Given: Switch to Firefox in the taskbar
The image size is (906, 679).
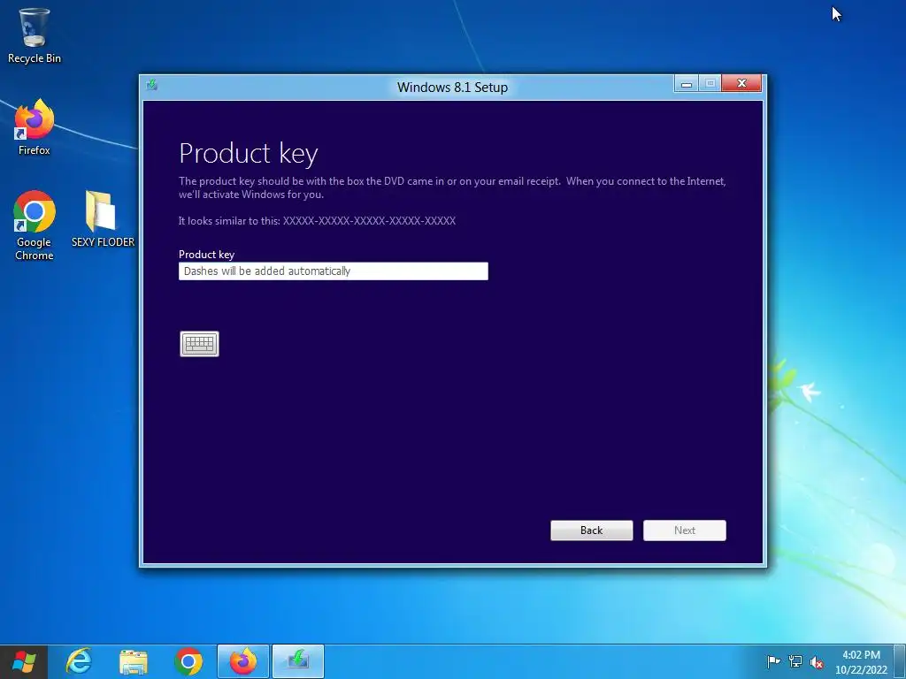Looking at the screenshot, I should pos(243,661).
